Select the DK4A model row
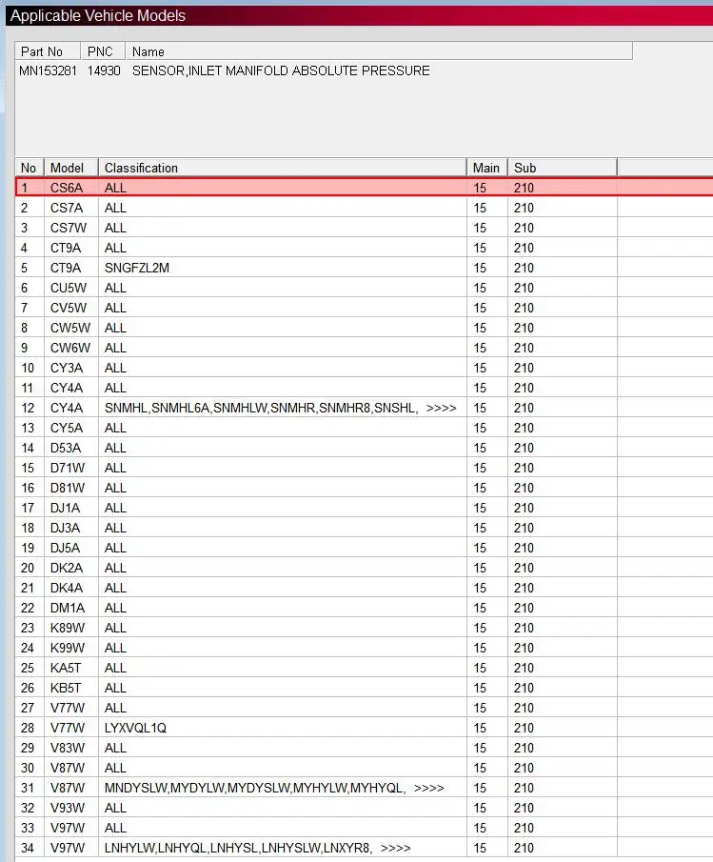Image resolution: width=713 pixels, height=862 pixels. click(x=365, y=588)
